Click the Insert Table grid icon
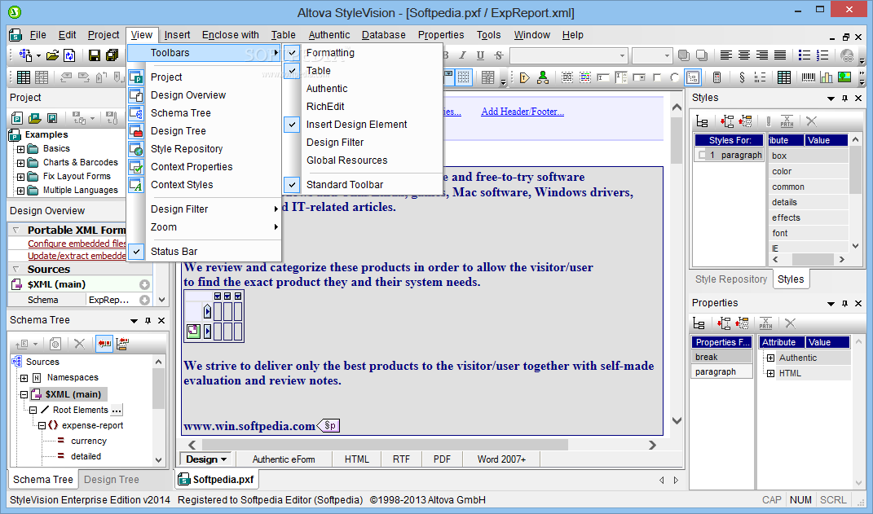This screenshot has height=514, width=873. click(24, 77)
